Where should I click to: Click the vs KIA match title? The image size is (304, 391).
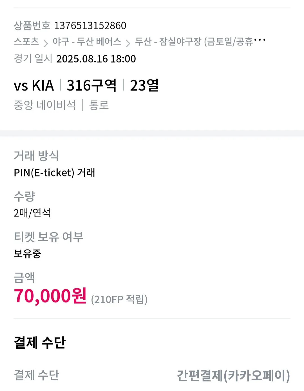click(34, 85)
